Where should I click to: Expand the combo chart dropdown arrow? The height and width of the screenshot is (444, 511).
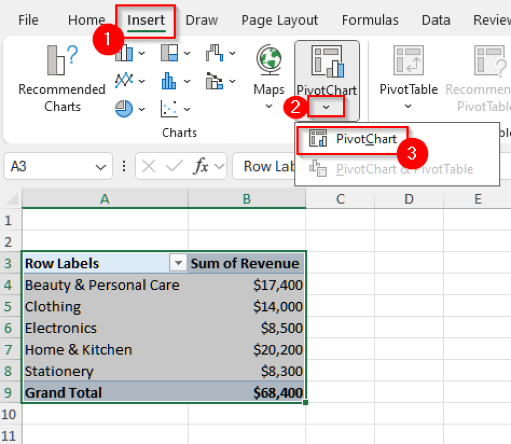tap(232, 81)
